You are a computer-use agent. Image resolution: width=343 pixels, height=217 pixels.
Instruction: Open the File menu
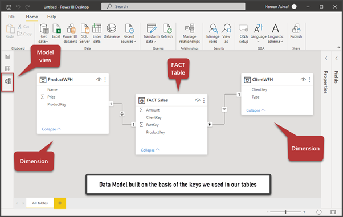pyautogui.click(x=11, y=17)
